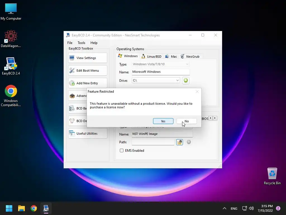The image size is (286, 215).
Task: Open the BCD Deployment toolbox button
Action: pos(78,121)
